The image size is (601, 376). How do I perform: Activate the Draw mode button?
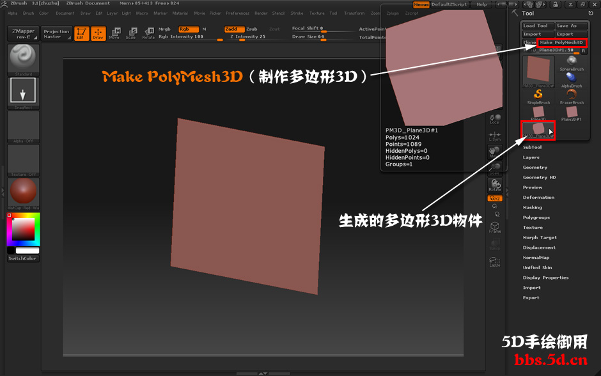pyautogui.click(x=98, y=33)
